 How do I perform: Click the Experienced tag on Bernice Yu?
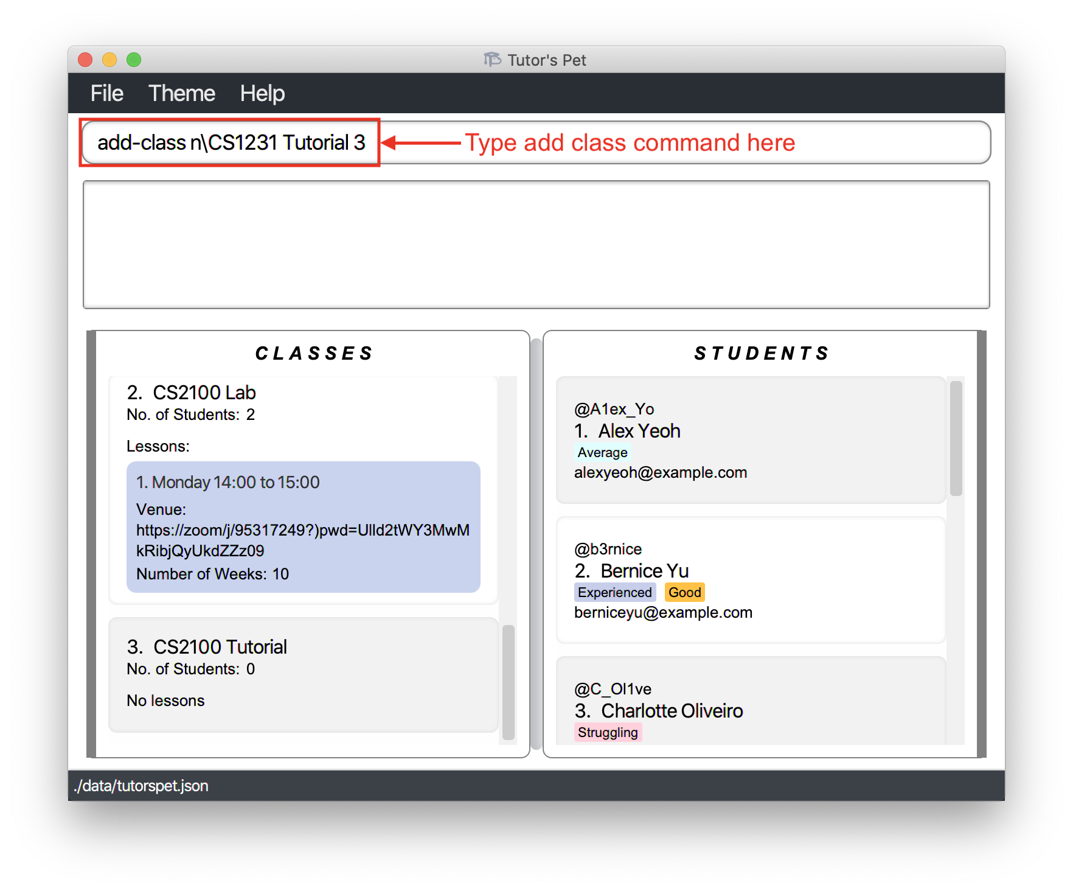[x=614, y=592]
